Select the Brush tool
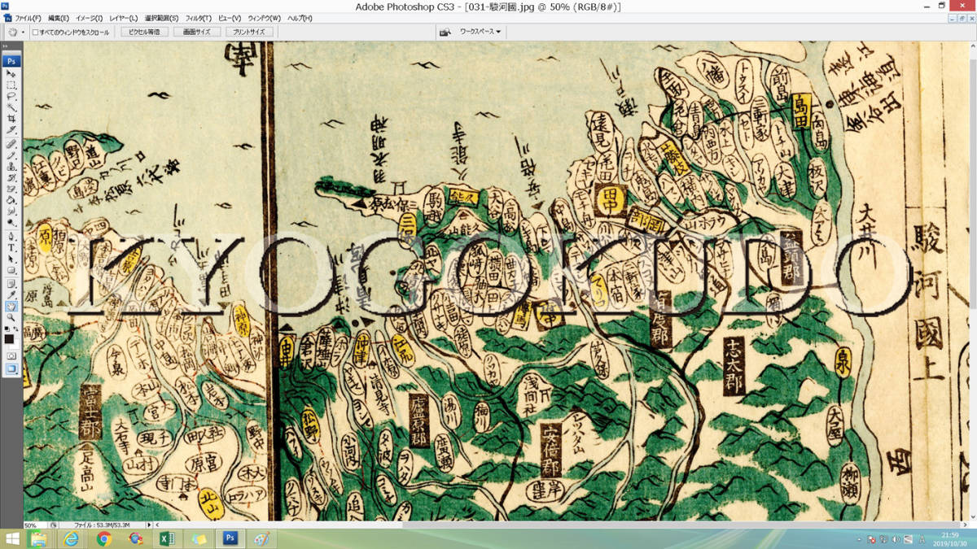Image resolution: width=977 pixels, height=549 pixels. point(11,155)
